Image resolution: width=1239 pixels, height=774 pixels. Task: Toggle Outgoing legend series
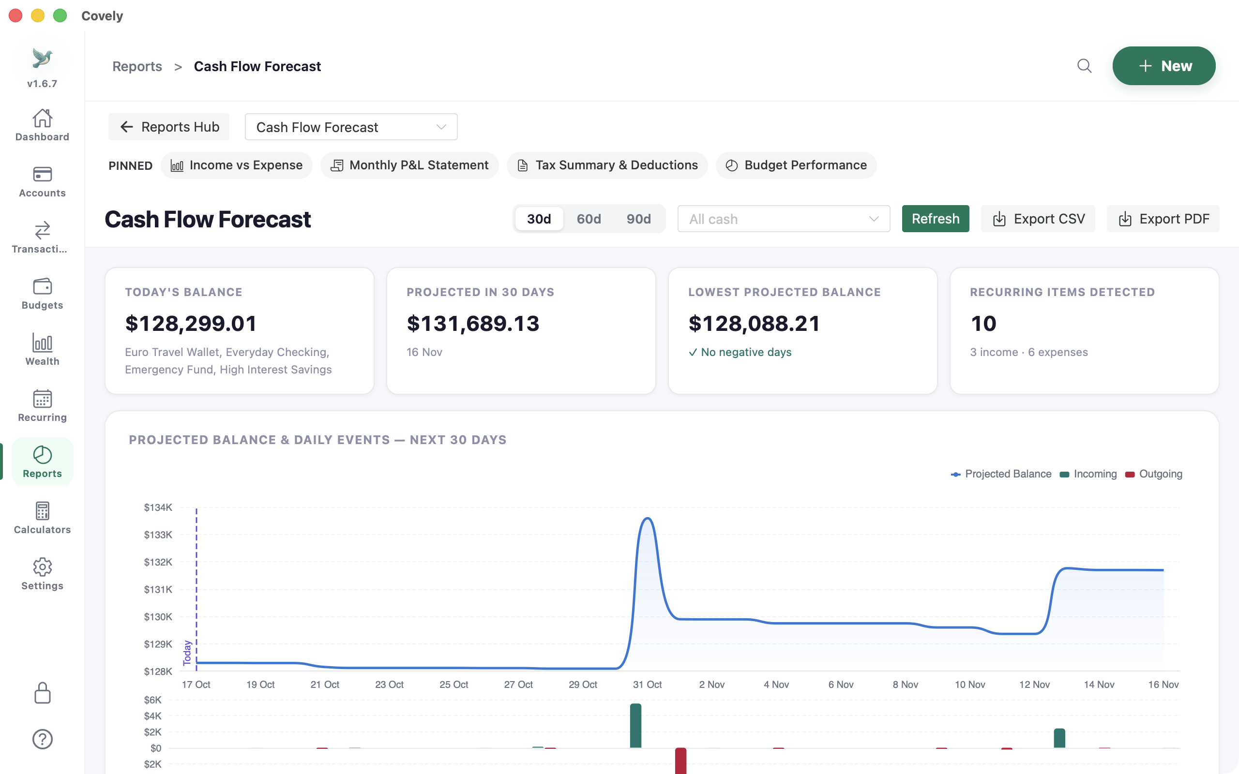(1153, 474)
